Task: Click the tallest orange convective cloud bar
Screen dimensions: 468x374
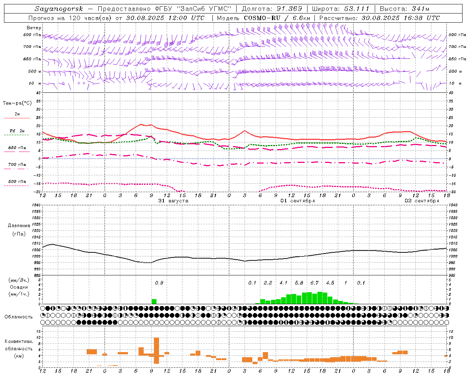Action: point(156,351)
